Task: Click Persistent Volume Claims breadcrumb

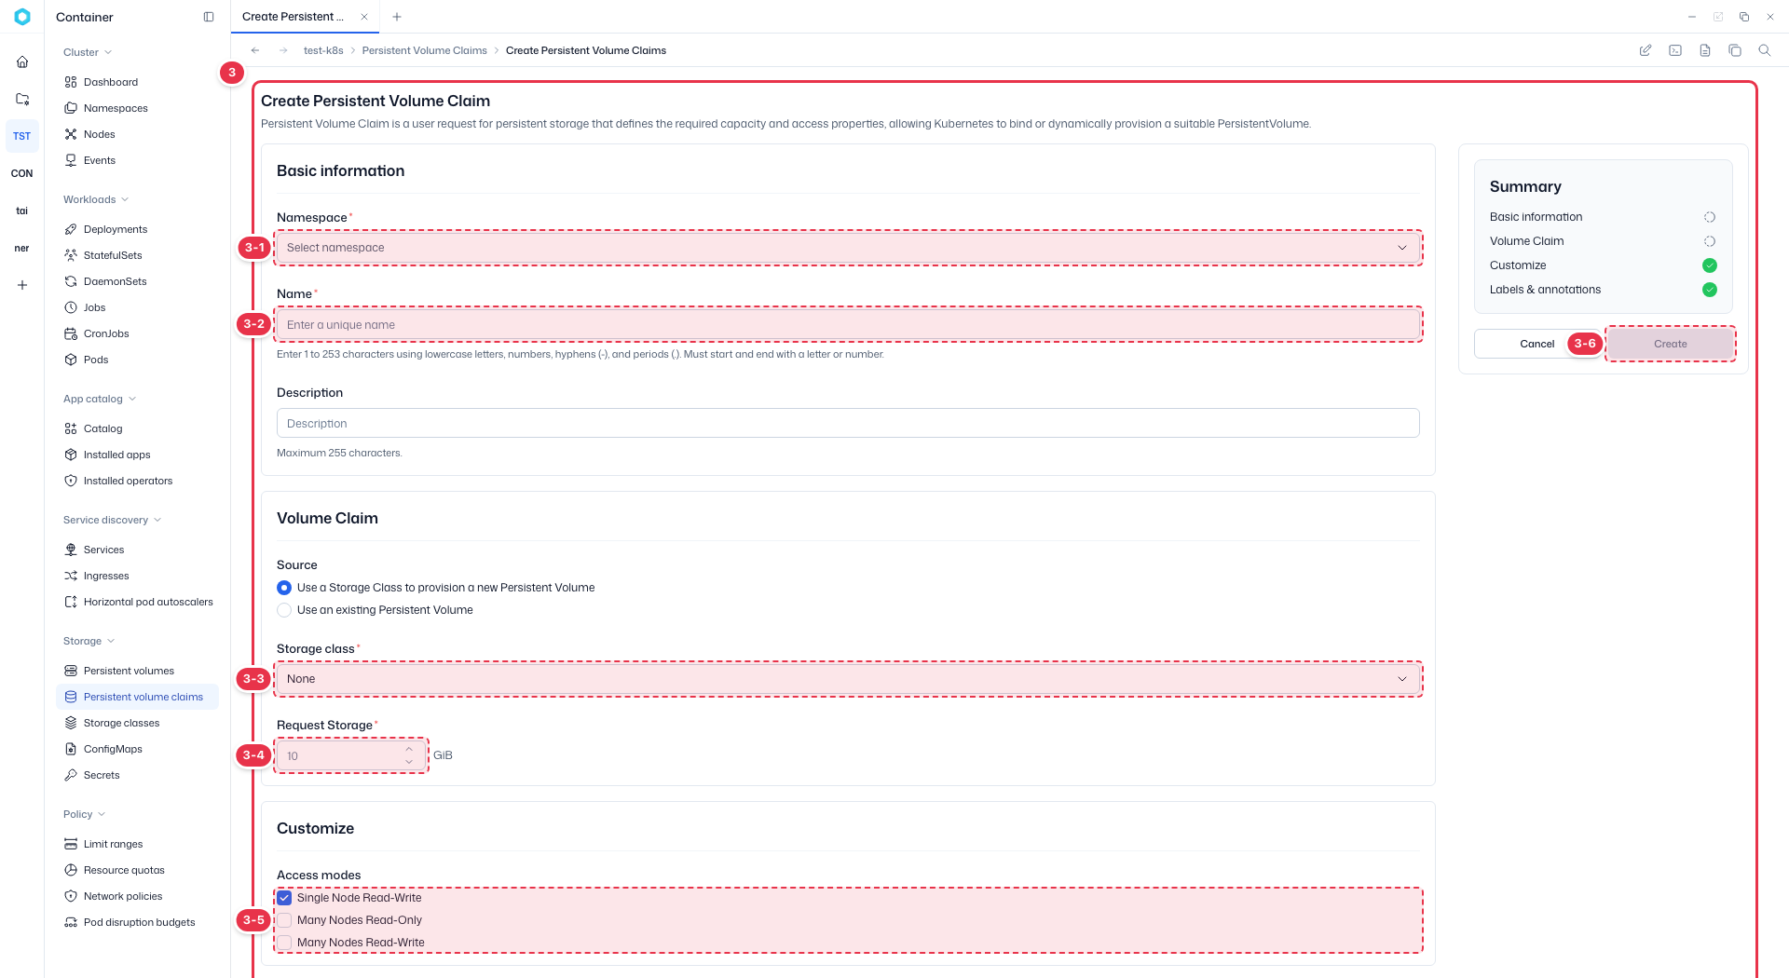Action: pyautogui.click(x=425, y=50)
